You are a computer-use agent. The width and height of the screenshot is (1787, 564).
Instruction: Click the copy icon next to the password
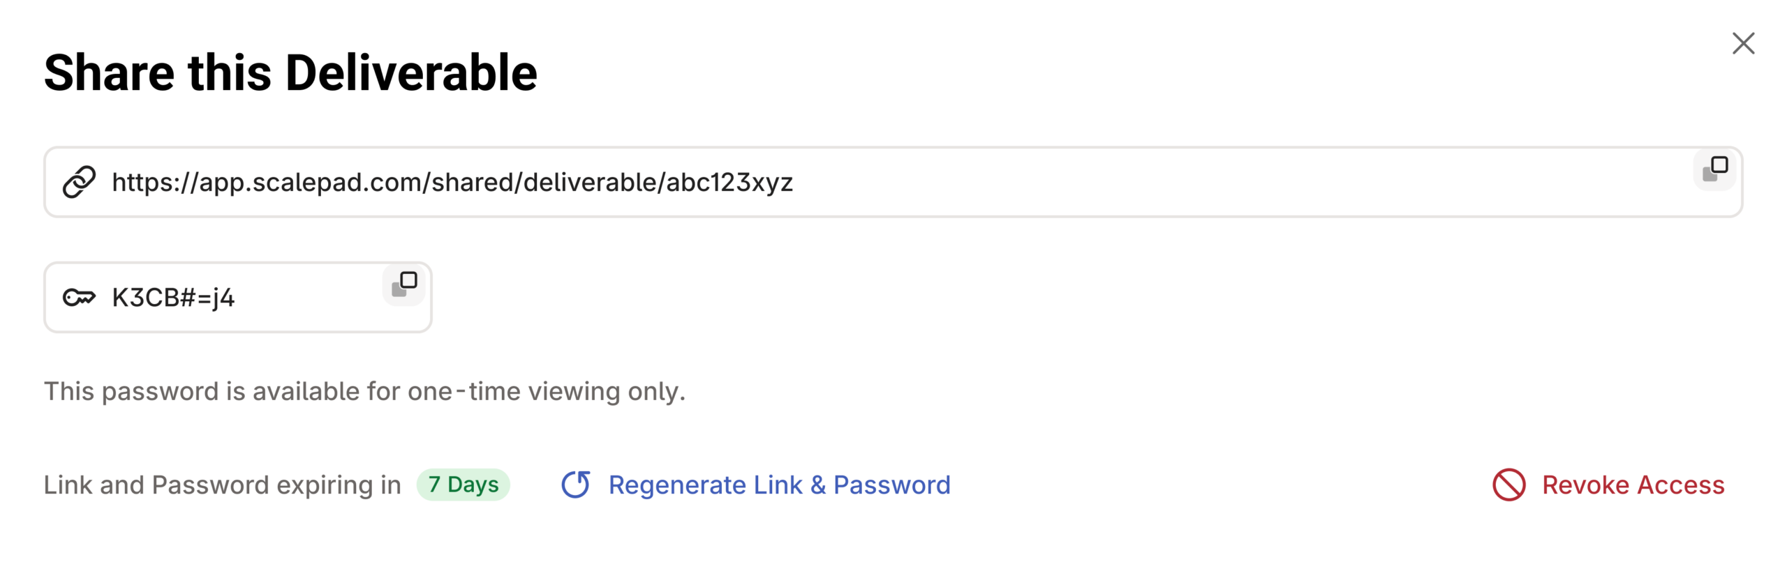coord(403,284)
